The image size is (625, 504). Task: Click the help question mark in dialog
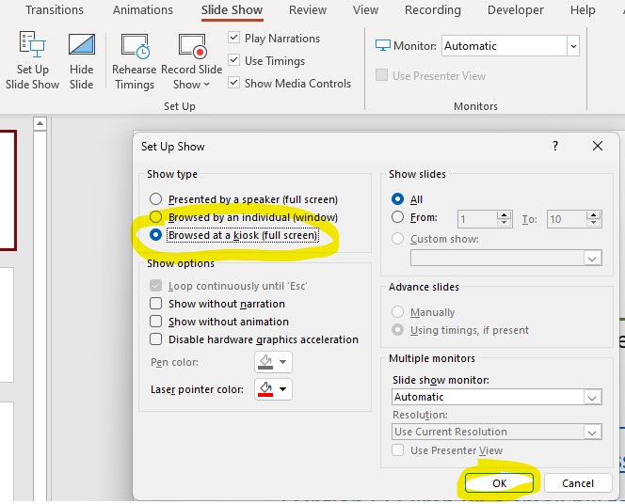click(x=555, y=147)
